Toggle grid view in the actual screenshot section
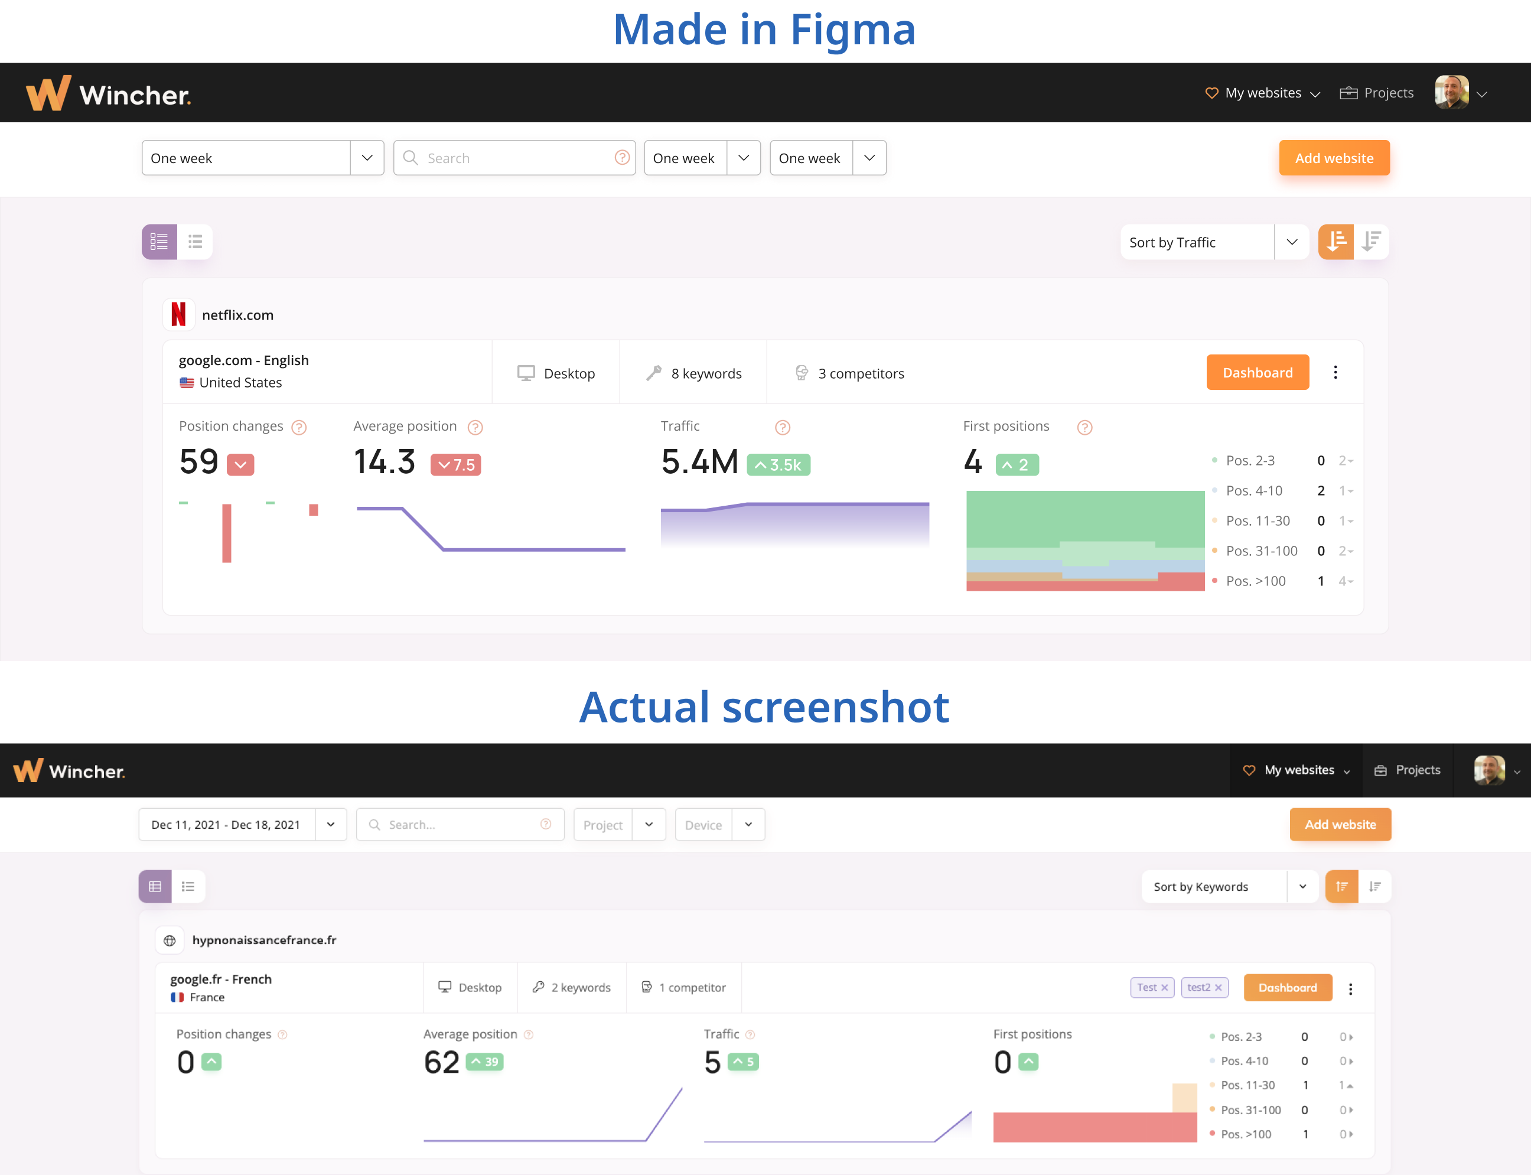The height and width of the screenshot is (1175, 1531). coord(155,886)
